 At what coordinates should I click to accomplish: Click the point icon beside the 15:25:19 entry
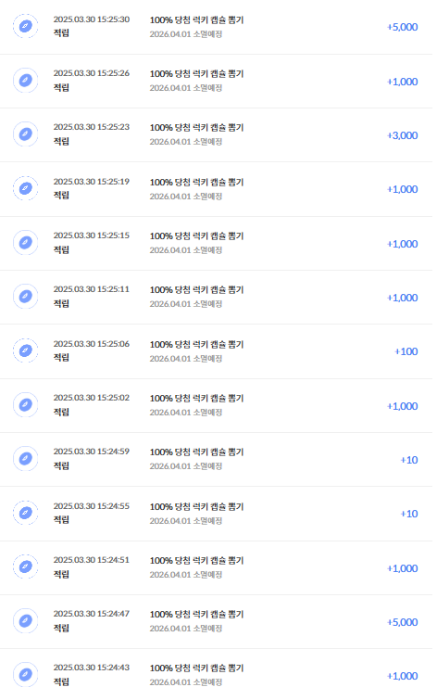click(x=25, y=188)
